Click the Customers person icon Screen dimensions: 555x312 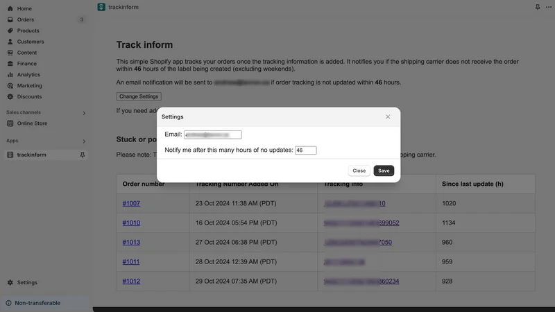(10, 42)
